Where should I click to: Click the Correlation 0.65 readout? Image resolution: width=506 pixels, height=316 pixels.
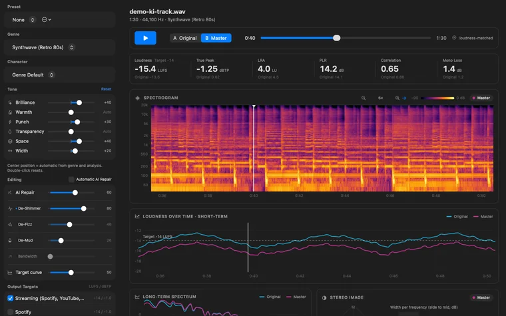tap(389, 69)
